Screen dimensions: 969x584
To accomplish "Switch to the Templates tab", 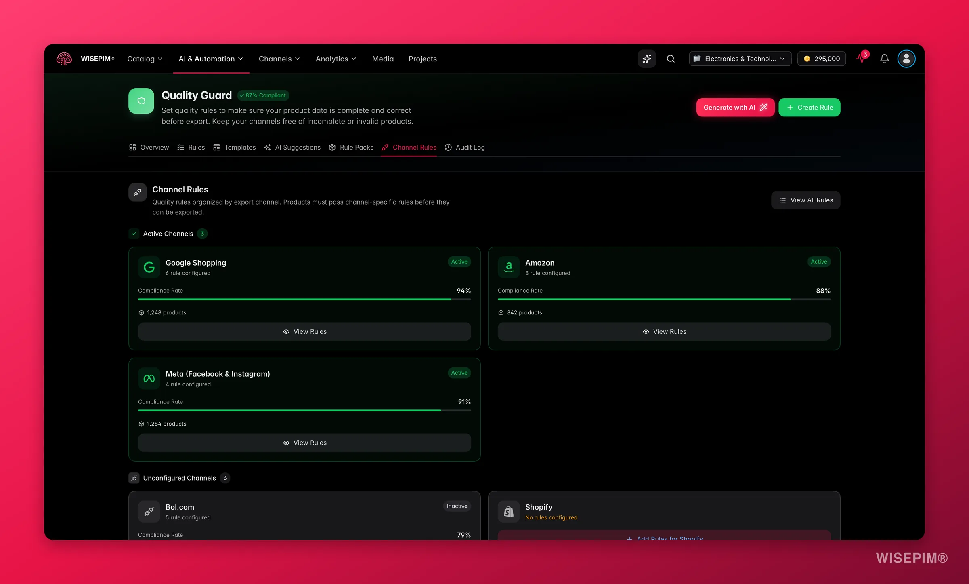I will click(234, 148).
